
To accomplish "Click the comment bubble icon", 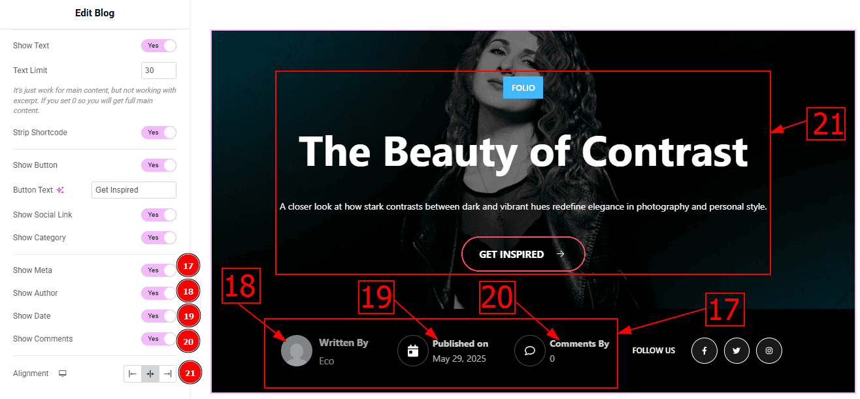I will 530,351.
